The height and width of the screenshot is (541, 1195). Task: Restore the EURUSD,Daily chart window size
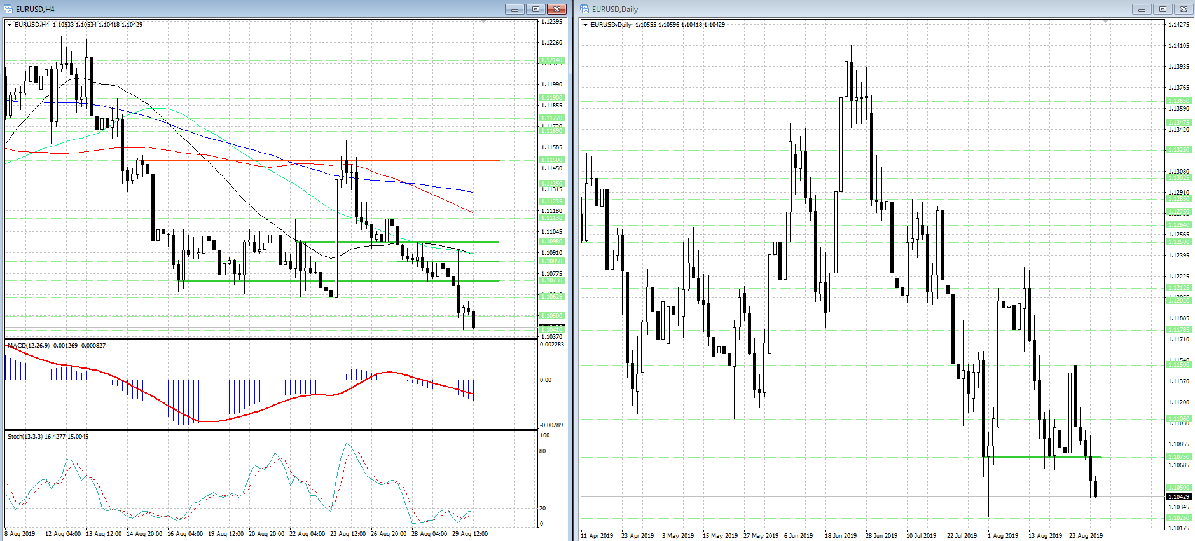(1163, 9)
